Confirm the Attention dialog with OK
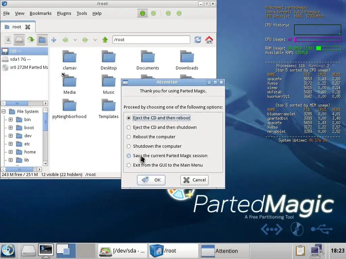 coord(151,180)
